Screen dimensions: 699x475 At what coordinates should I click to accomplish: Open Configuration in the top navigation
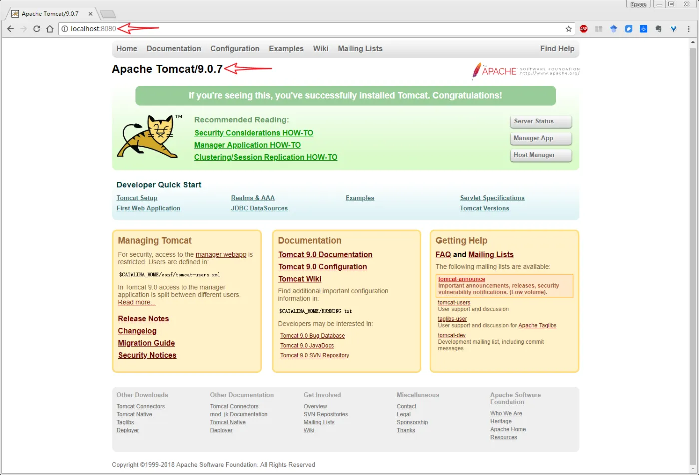coord(235,49)
